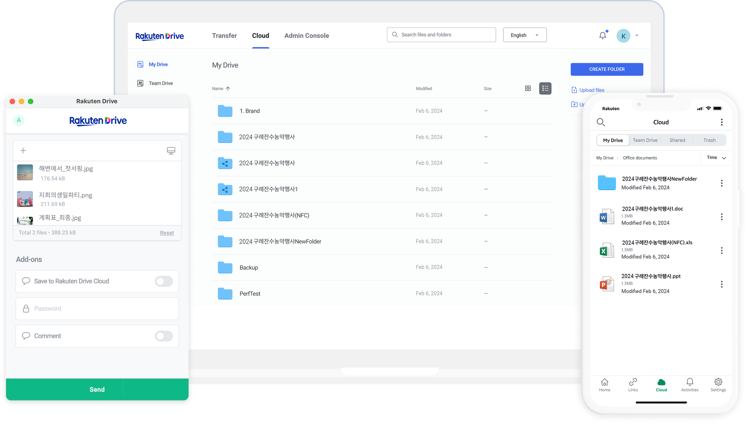The height and width of the screenshot is (424, 748).
Task: Turn on the Comment toggle
Action: [x=164, y=336]
